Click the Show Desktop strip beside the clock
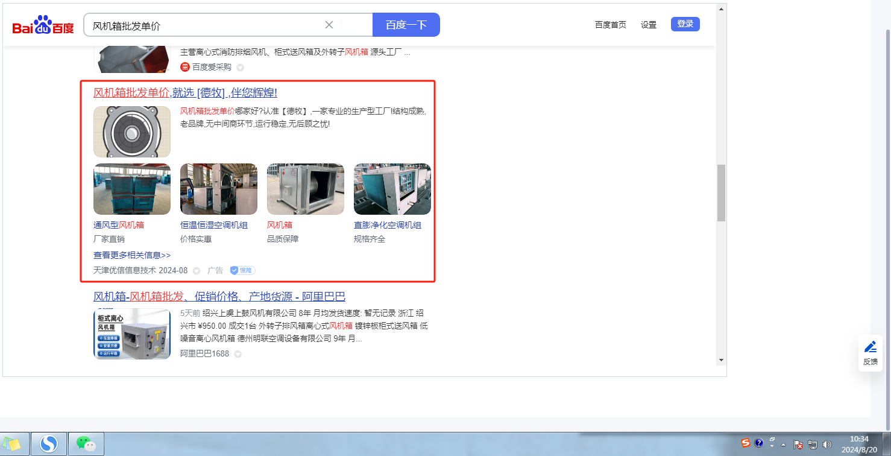 click(x=886, y=444)
